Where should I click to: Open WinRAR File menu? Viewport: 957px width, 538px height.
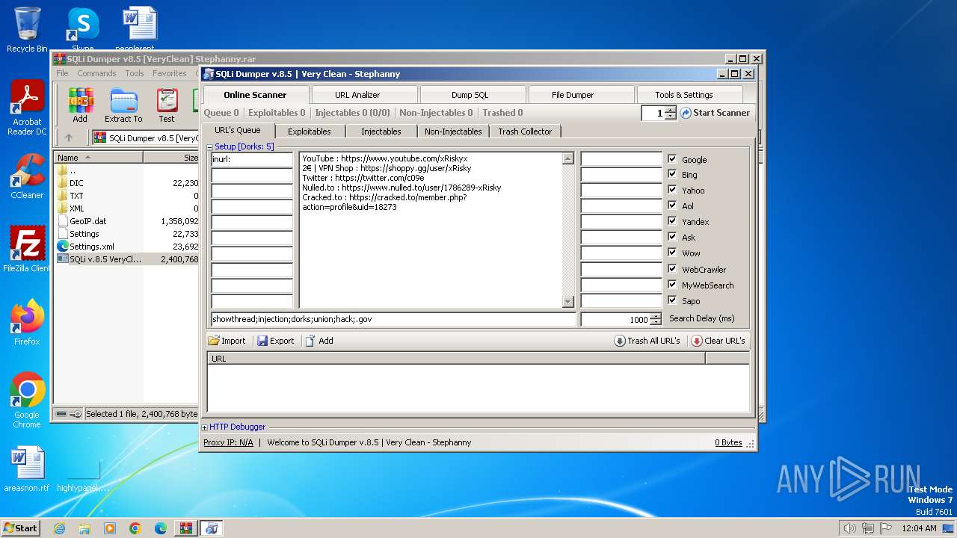pyautogui.click(x=62, y=73)
